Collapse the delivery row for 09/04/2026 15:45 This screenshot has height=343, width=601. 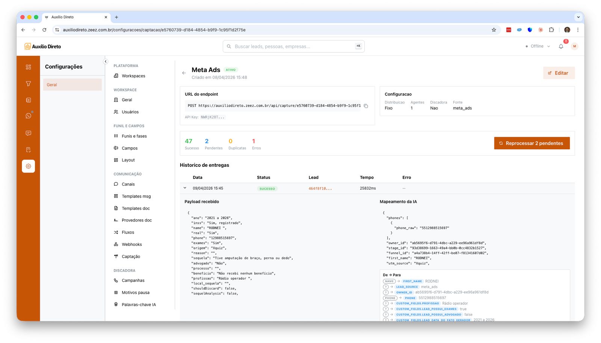184,188
